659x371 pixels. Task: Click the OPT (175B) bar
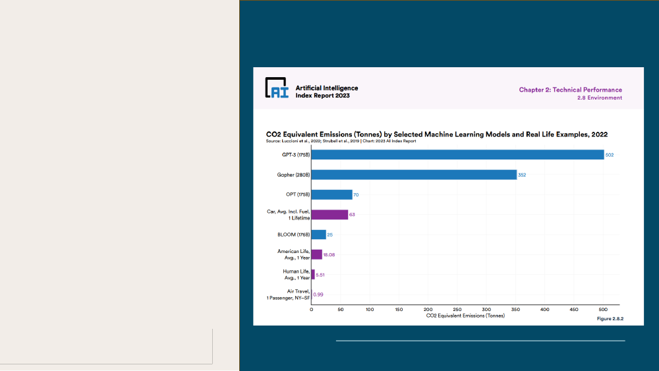click(331, 194)
